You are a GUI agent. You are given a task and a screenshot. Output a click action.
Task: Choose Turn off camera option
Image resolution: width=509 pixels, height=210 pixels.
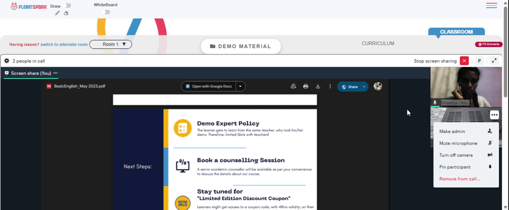pos(466,155)
